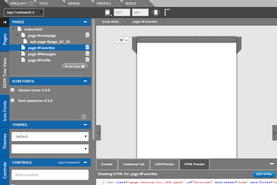Toggle the ruler guides icon
Viewport: 277px width, 185px height.
click(167, 12)
